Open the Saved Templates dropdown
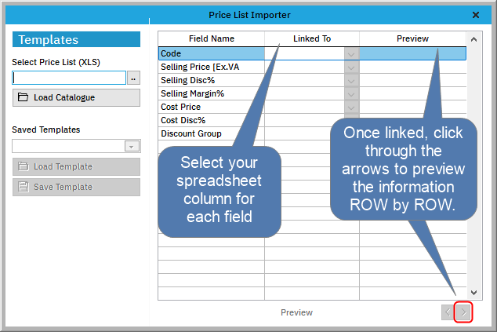Viewport: 497px width, 332px height. click(x=132, y=146)
